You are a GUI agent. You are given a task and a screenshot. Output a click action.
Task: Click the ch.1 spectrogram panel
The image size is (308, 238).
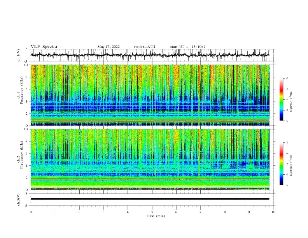click(x=150, y=95)
